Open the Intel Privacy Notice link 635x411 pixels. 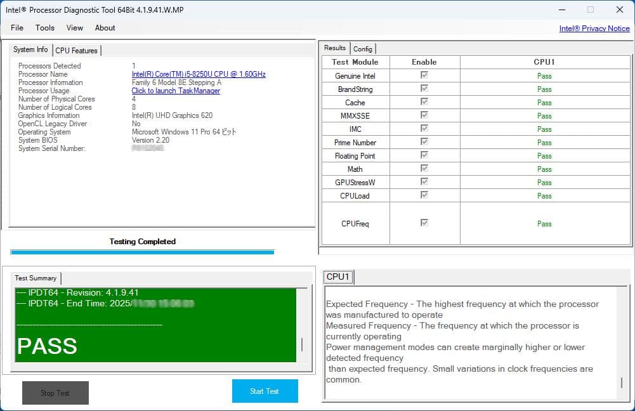point(594,29)
